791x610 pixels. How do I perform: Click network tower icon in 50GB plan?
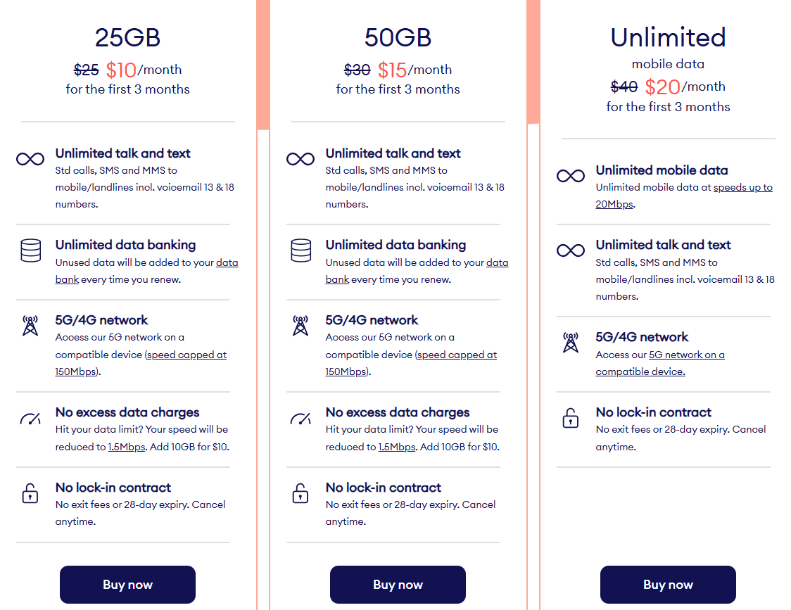300,326
